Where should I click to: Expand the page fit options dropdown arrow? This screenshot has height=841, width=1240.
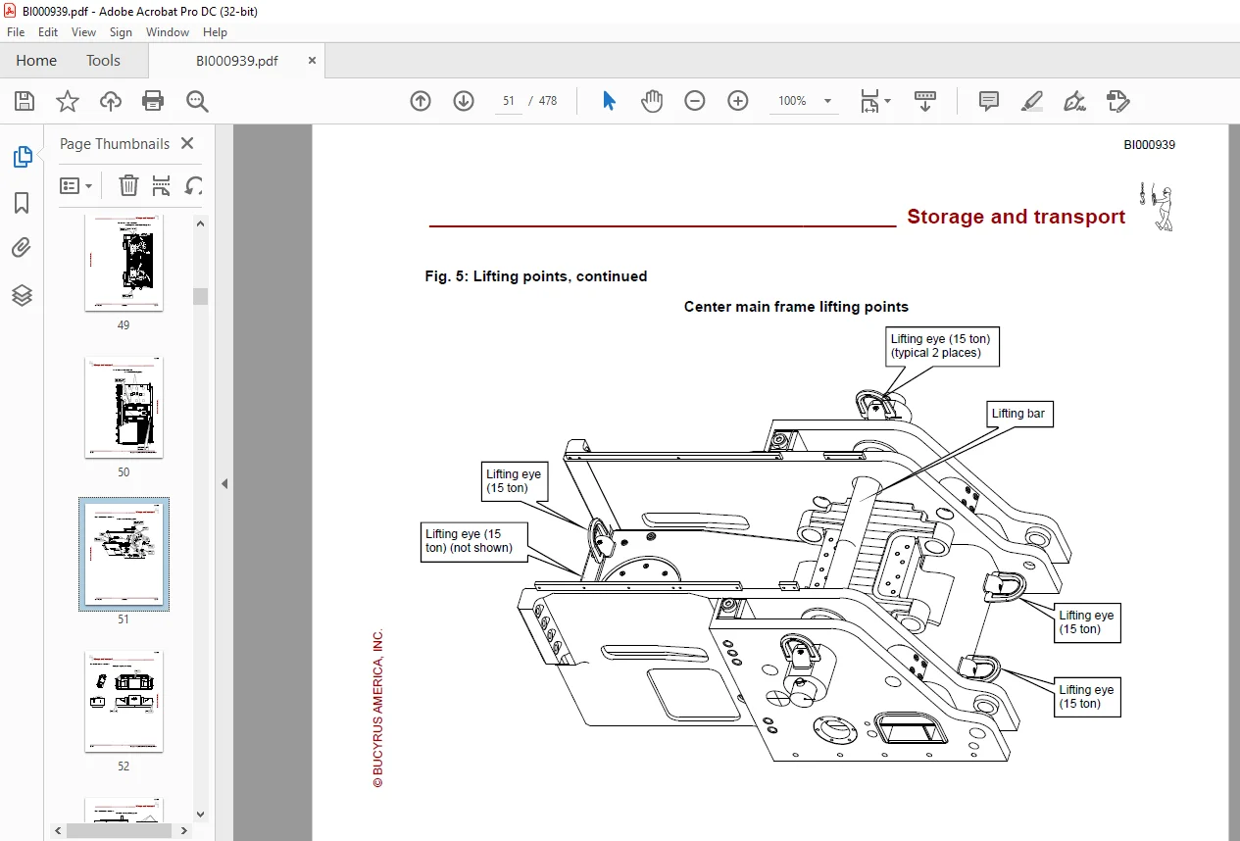tap(887, 101)
